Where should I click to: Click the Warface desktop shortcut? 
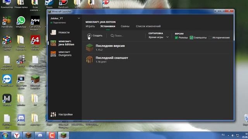7,100
